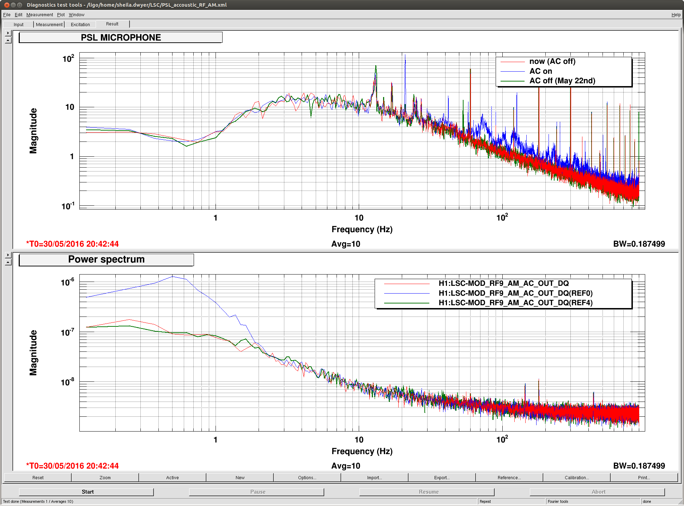This screenshot has width=684, height=506.
Task: Click the up-arrow icon beside Power spectrum plot
Action: [8, 262]
